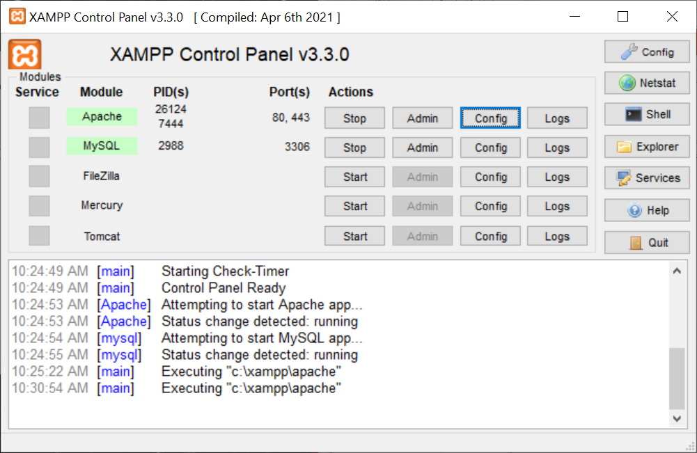Image resolution: width=697 pixels, height=453 pixels.
Task: Click the FileZilla module name
Action: tap(102, 176)
